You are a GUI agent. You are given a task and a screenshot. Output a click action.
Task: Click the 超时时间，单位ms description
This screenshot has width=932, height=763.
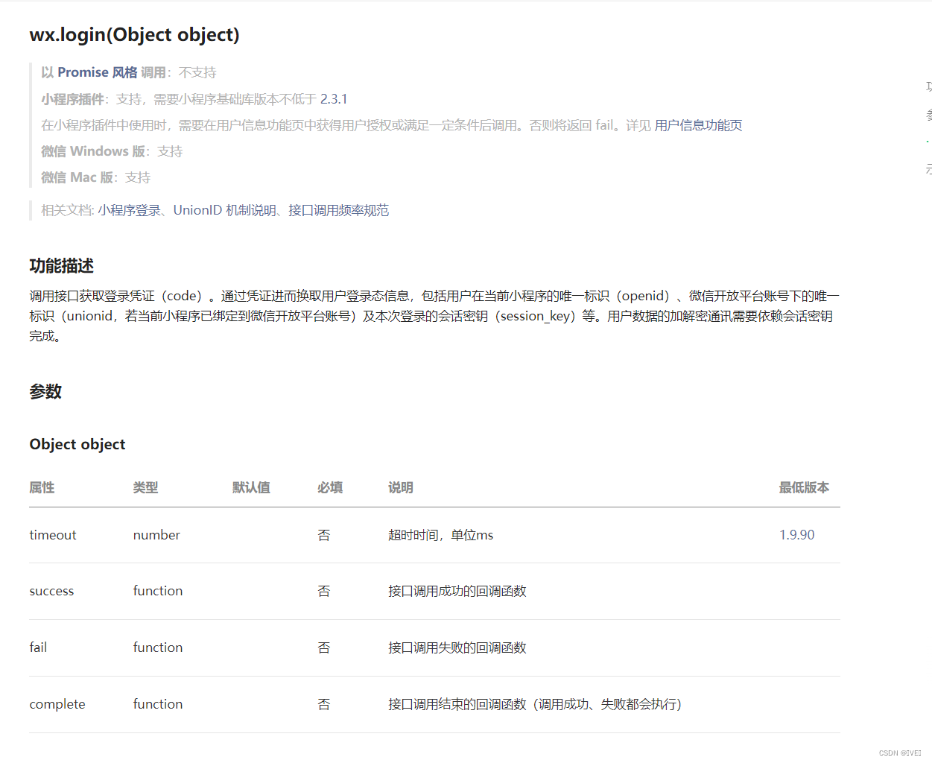click(x=440, y=535)
